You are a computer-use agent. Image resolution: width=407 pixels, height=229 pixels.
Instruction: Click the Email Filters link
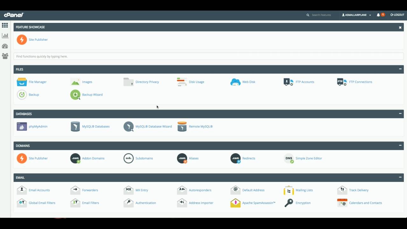point(91,203)
